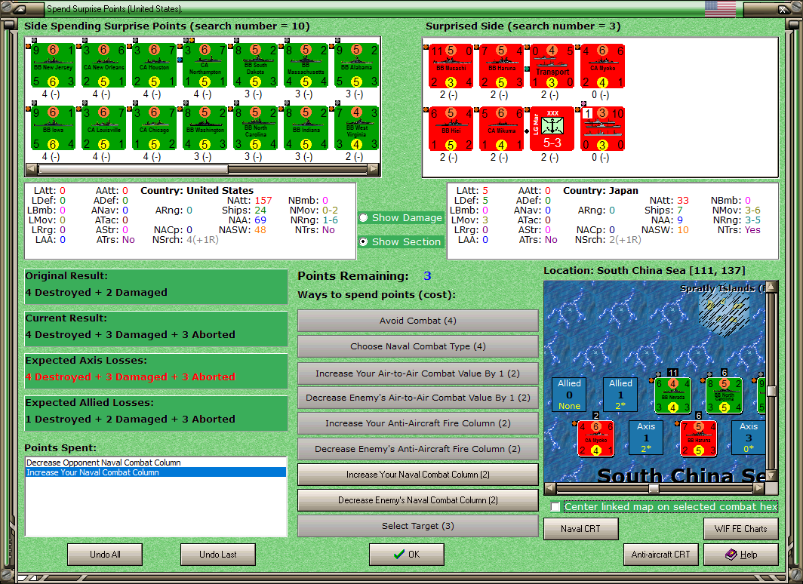The image size is (803, 584).
Task: Click BB Haruna counter on the map
Action: click(699, 438)
